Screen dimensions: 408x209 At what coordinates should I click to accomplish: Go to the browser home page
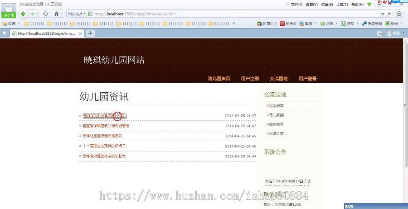tap(57, 14)
